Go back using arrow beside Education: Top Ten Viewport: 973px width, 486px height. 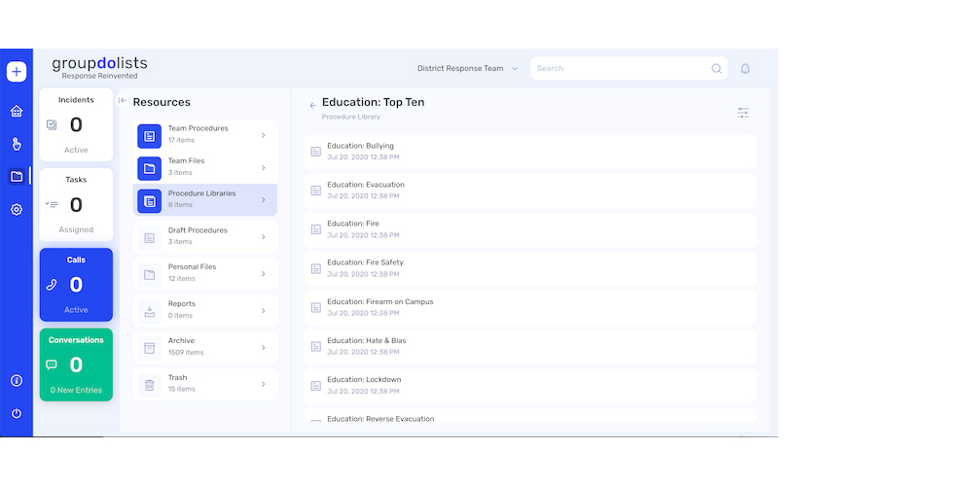(312, 105)
